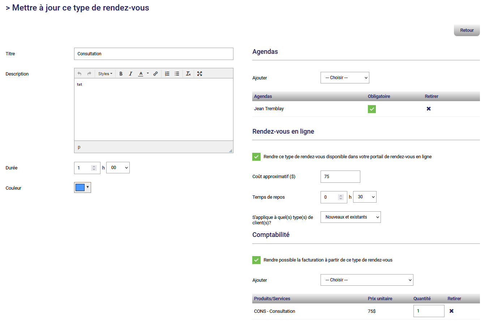Image resolution: width=485 pixels, height=324 pixels.
Task: Uncheck Obligatoire for Jean Tremblay
Action: coord(372,109)
